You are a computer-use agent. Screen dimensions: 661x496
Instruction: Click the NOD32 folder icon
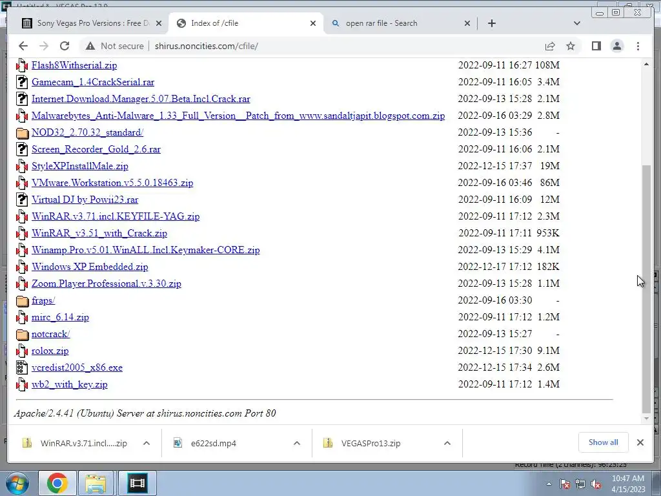pos(22,133)
